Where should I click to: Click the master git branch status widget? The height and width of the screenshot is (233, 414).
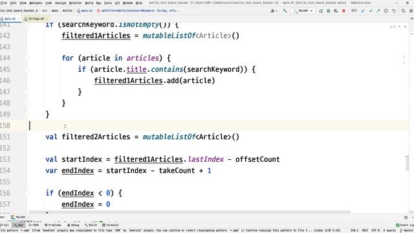407,230
